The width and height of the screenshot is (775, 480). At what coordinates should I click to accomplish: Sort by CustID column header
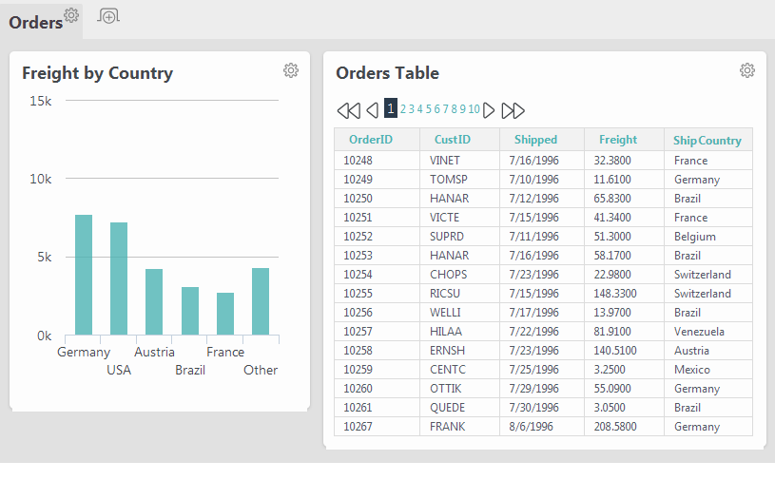(453, 140)
